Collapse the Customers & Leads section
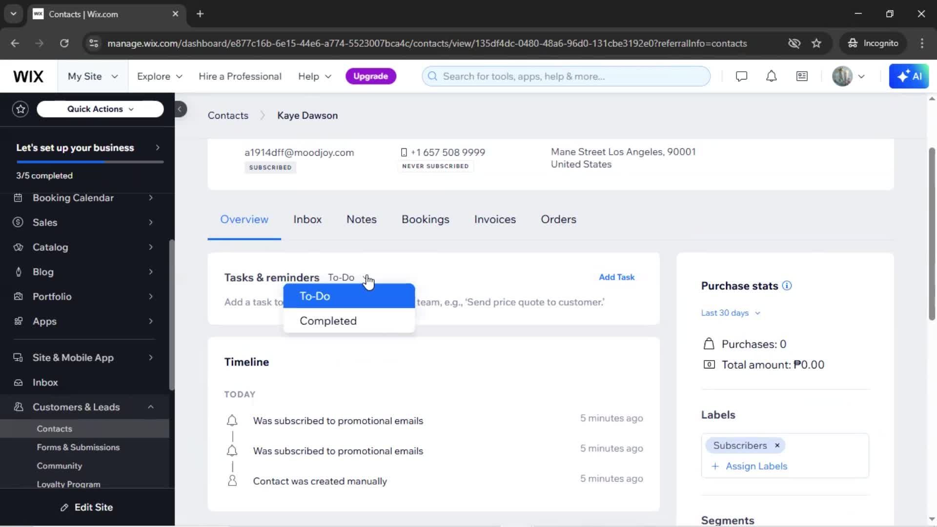The height and width of the screenshot is (527, 937). [x=151, y=407]
